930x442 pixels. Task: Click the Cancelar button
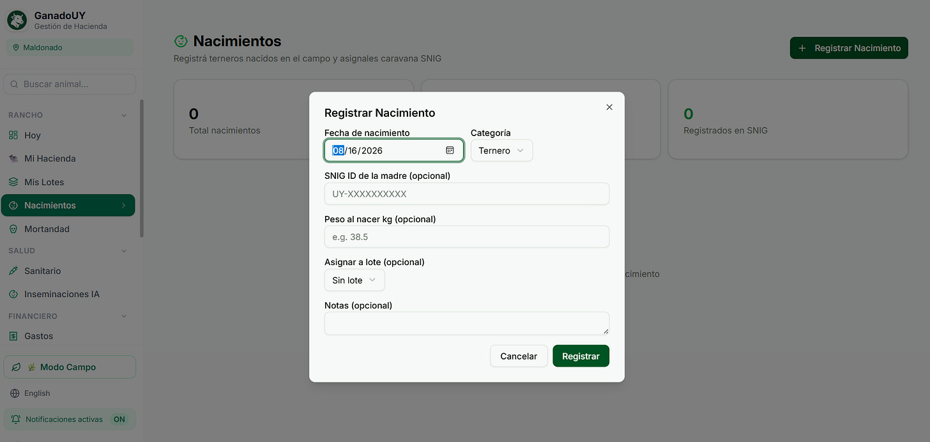519,356
